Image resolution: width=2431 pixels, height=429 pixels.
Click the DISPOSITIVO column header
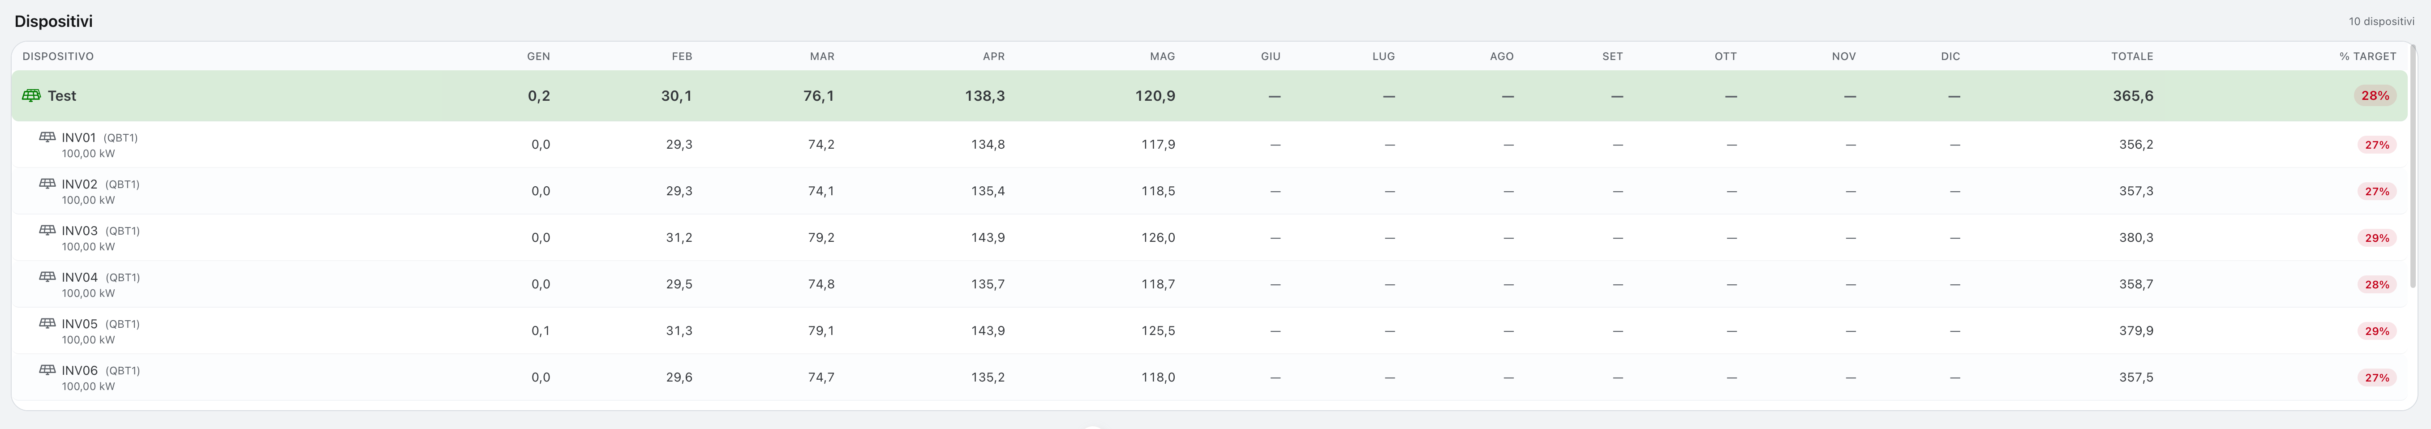59,56
